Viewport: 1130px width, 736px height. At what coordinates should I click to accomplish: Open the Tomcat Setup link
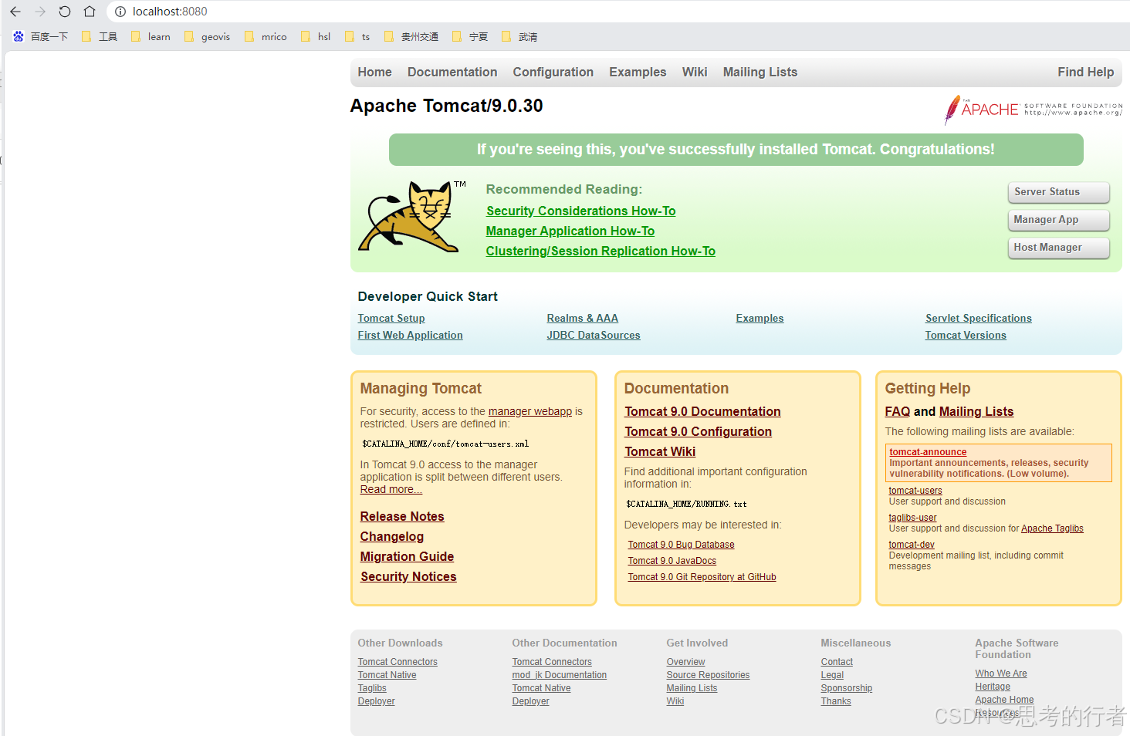click(391, 318)
